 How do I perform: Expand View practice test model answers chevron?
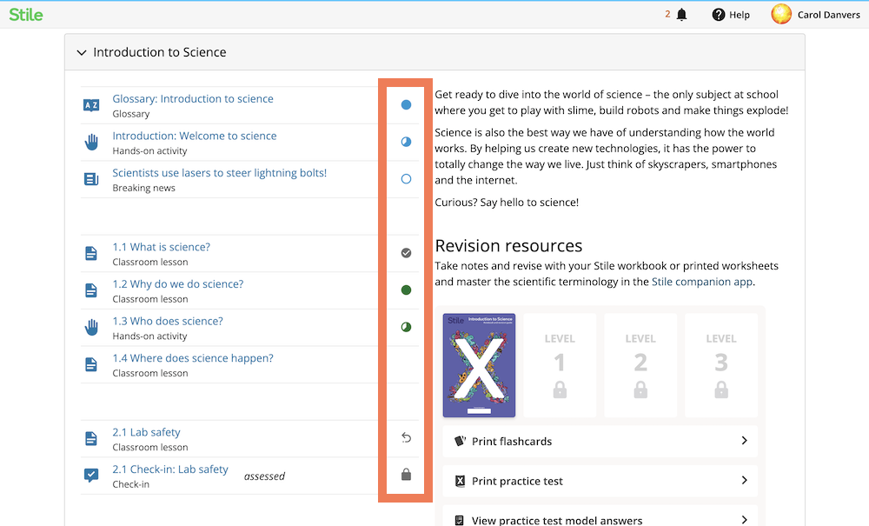coord(745,520)
